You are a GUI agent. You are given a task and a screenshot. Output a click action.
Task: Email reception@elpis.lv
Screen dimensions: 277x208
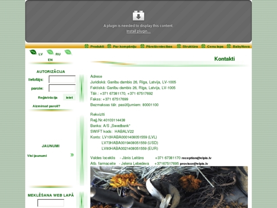(x=196, y=158)
